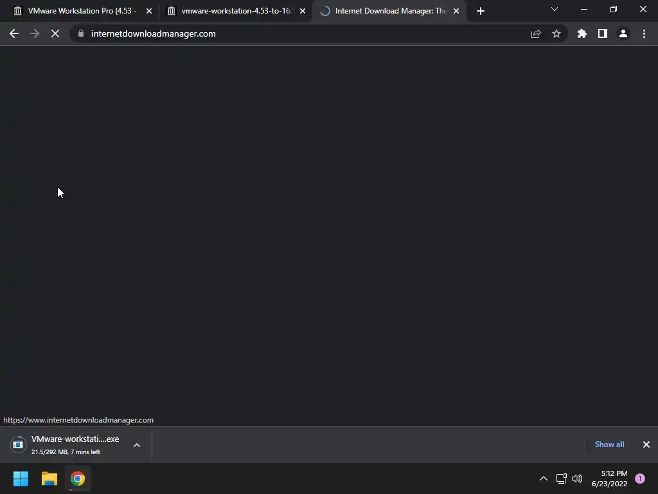Stop loading the page
Viewport: 658px width, 494px height.
coord(55,33)
